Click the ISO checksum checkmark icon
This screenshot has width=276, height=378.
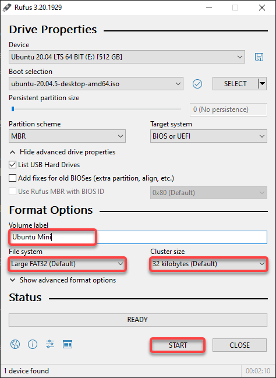[197, 84]
